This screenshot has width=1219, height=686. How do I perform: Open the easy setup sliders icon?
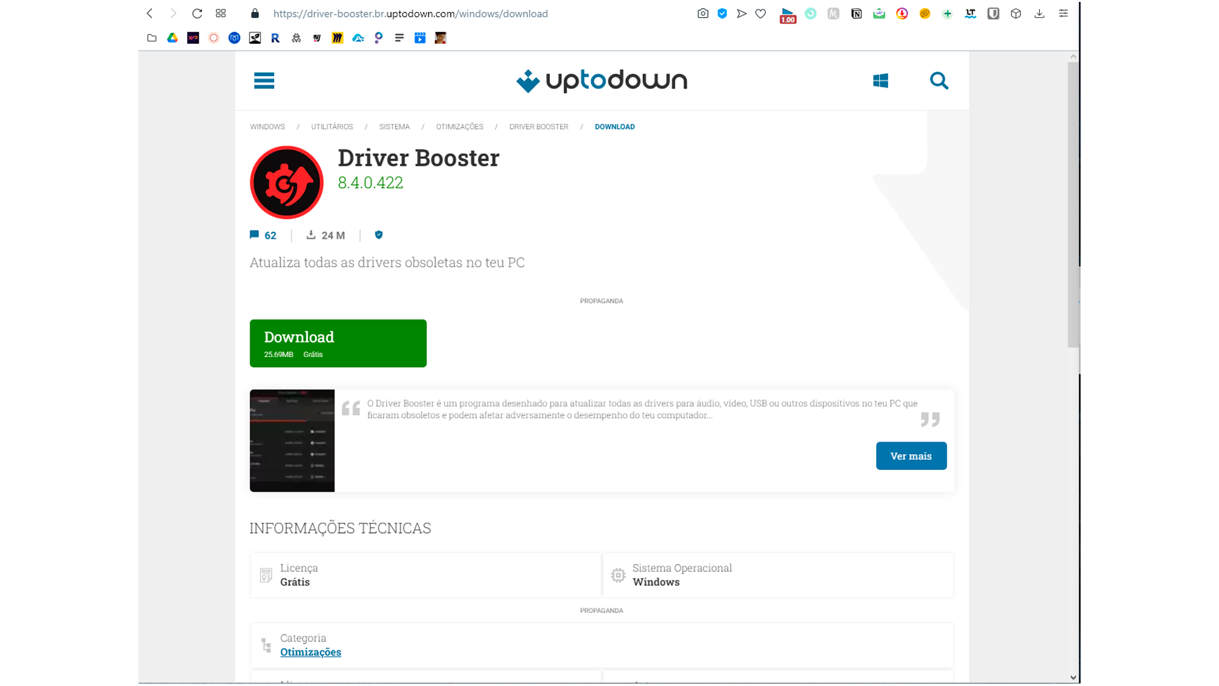(x=1063, y=13)
